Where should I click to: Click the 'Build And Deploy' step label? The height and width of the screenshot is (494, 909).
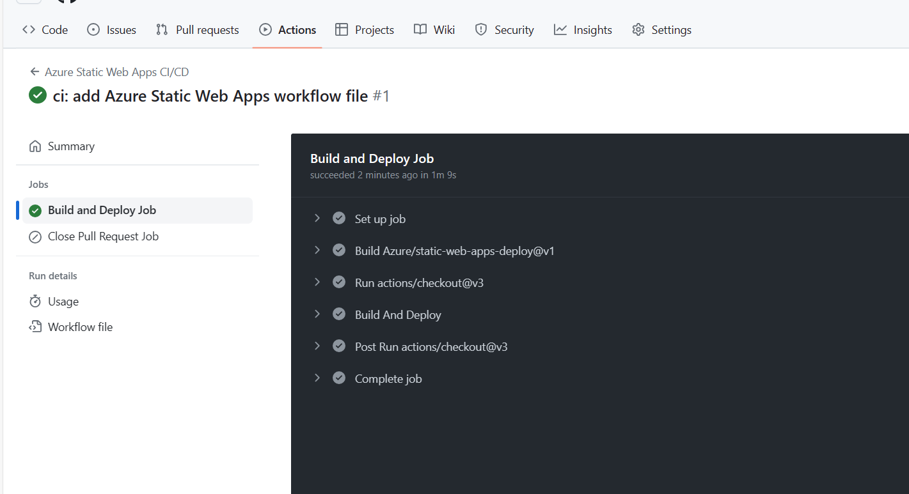[x=398, y=315]
